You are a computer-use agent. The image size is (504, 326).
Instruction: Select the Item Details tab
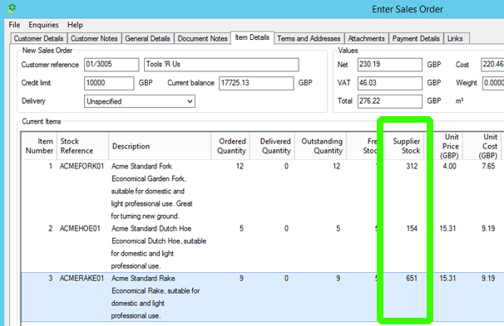tap(252, 37)
